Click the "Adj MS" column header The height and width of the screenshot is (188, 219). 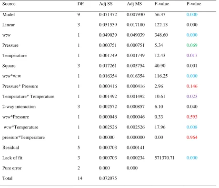pos(134,4)
